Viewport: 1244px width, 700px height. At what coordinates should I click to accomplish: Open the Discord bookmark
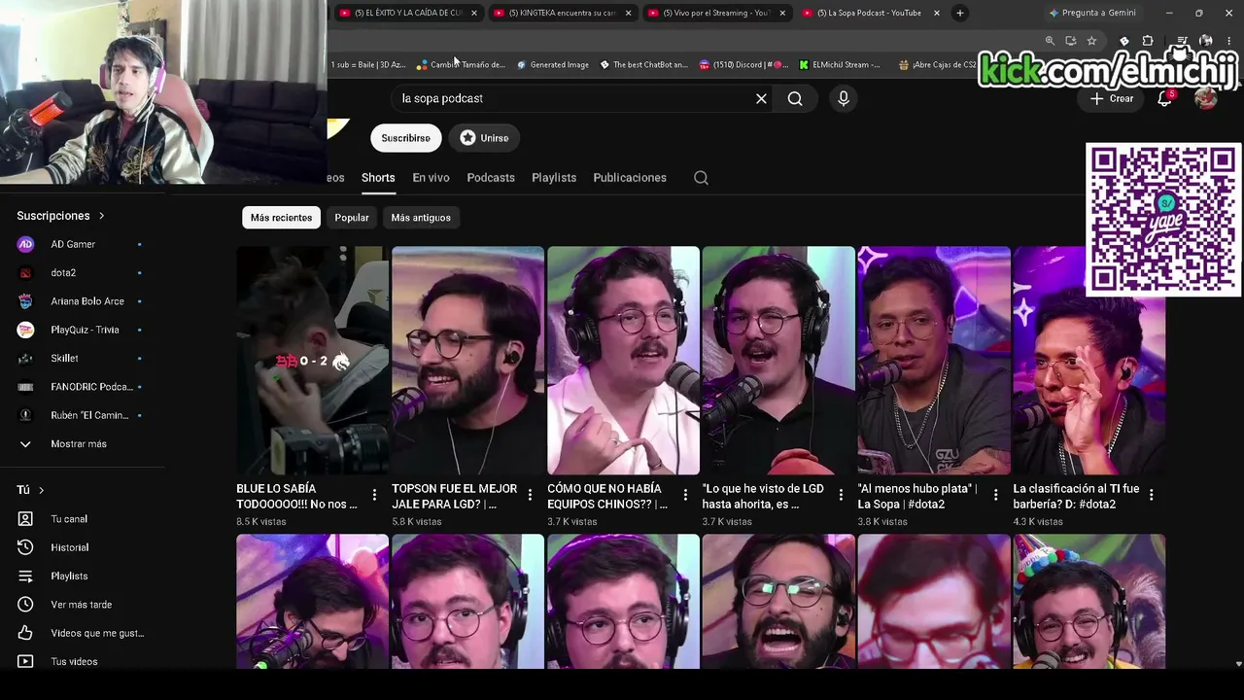tap(743, 65)
